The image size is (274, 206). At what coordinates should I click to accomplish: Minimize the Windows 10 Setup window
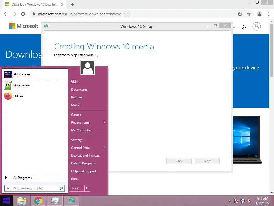click(x=208, y=26)
